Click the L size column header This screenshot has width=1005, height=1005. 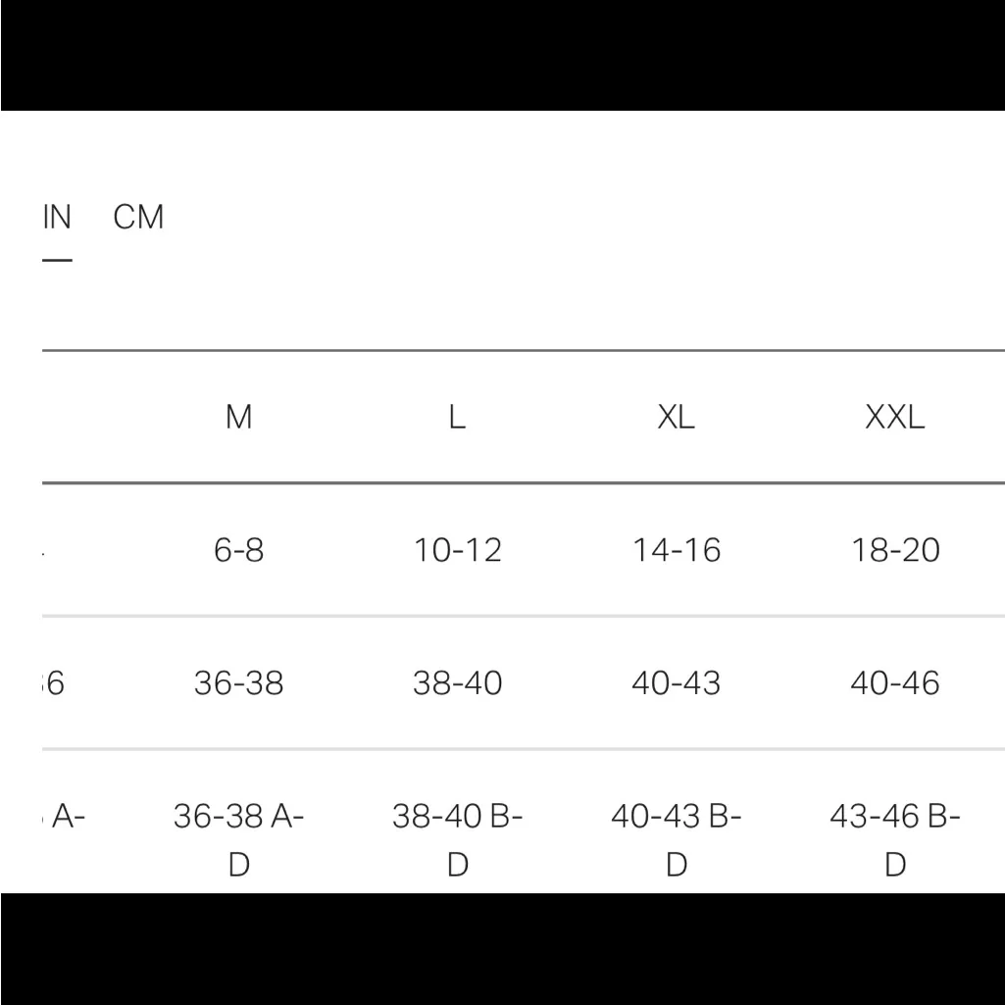tap(457, 418)
